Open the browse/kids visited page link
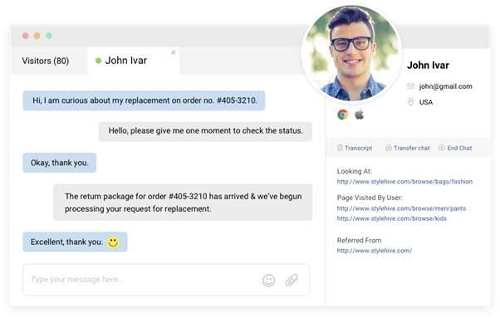The height and width of the screenshot is (318, 500). pos(392,218)
